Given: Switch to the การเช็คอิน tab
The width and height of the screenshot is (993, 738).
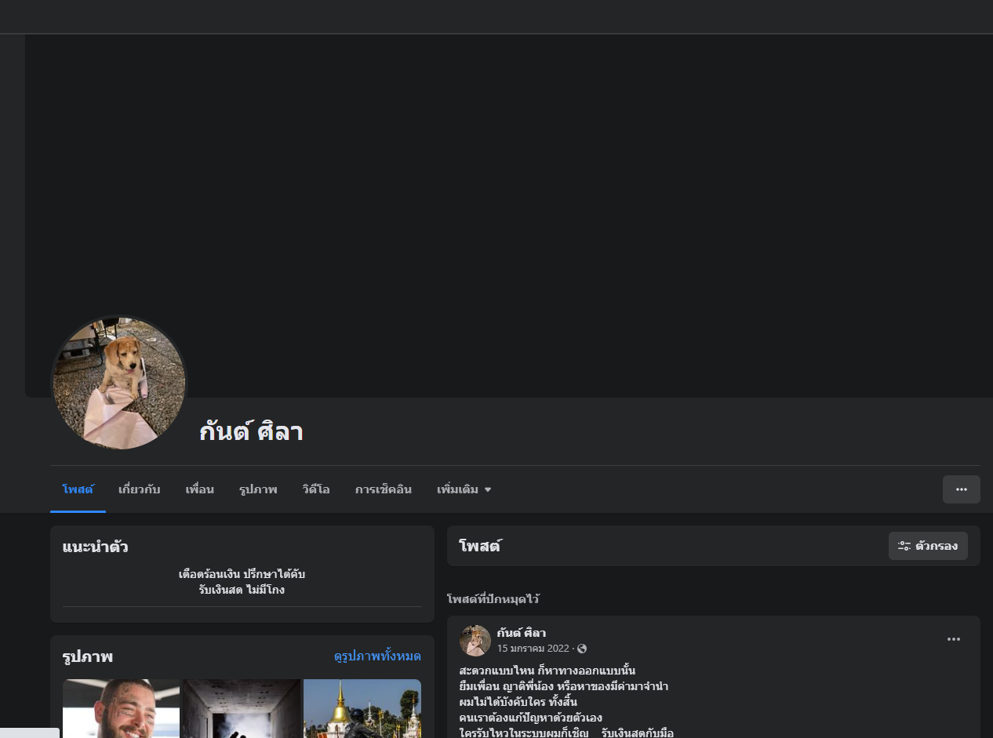Looking at the screenshot, I should coord(384,489).
